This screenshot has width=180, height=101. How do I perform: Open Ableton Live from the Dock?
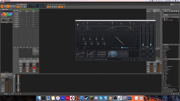(x=62, y=98)
